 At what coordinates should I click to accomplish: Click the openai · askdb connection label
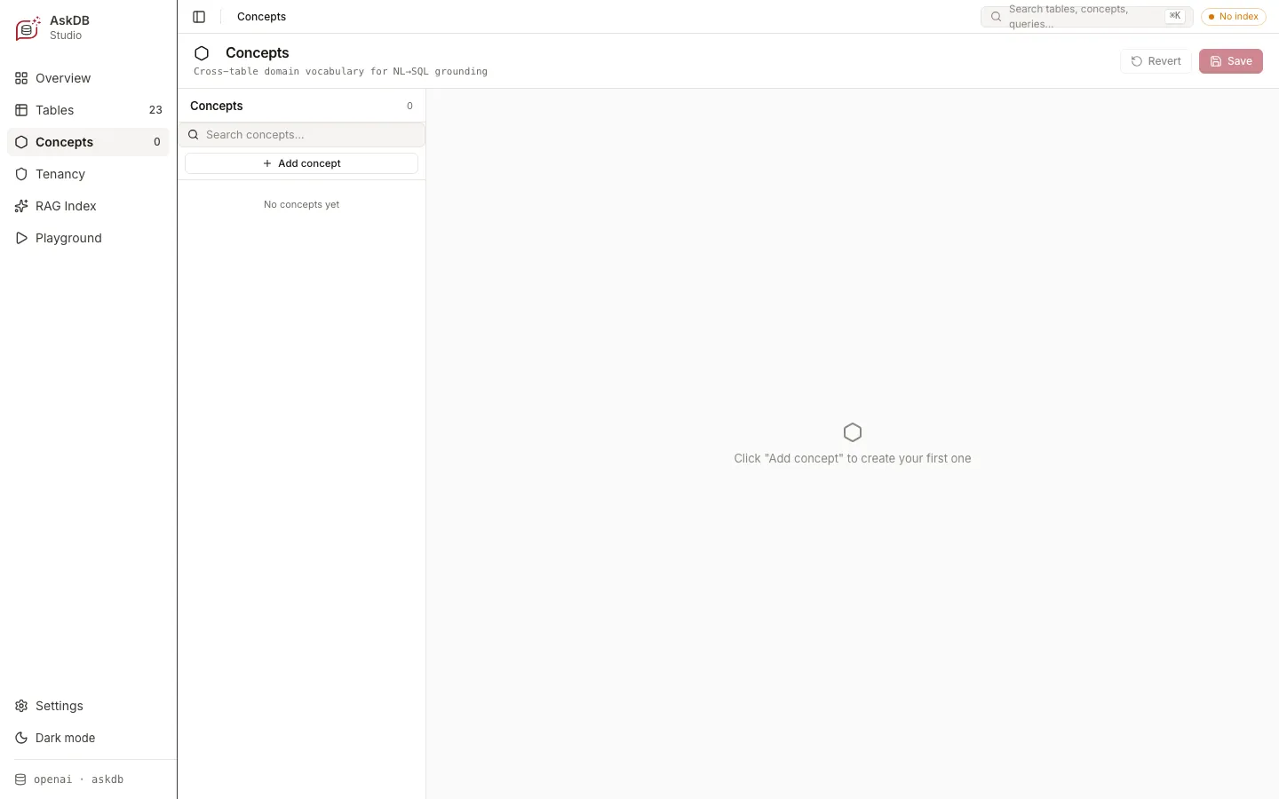pos(78,779)
